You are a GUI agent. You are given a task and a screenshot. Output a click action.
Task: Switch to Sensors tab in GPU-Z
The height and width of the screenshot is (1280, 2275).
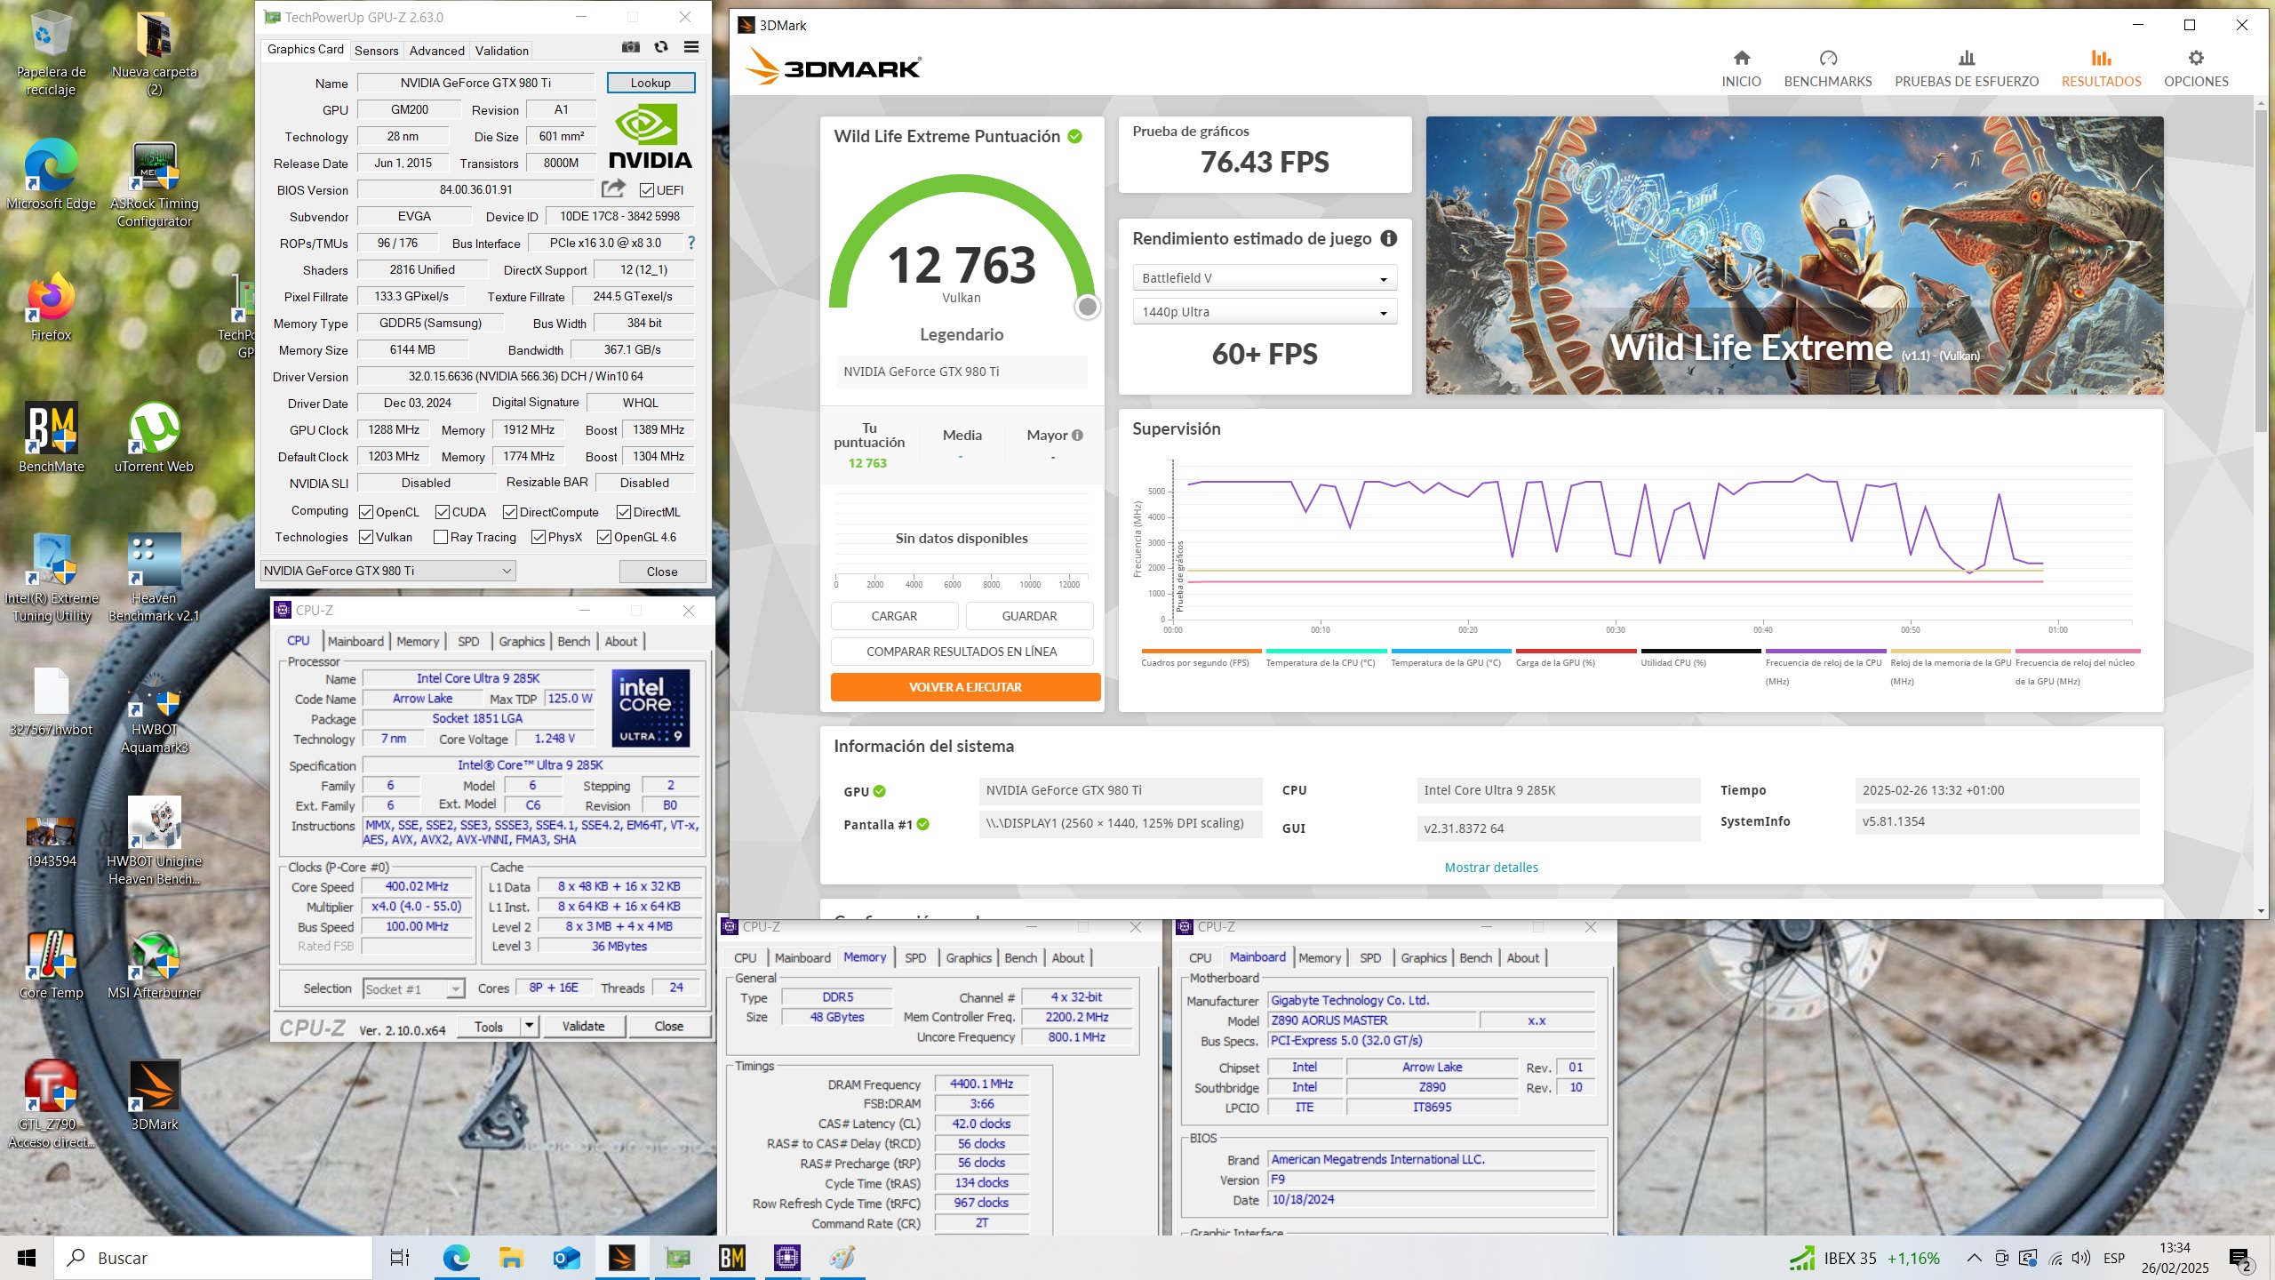click(376, 51)
